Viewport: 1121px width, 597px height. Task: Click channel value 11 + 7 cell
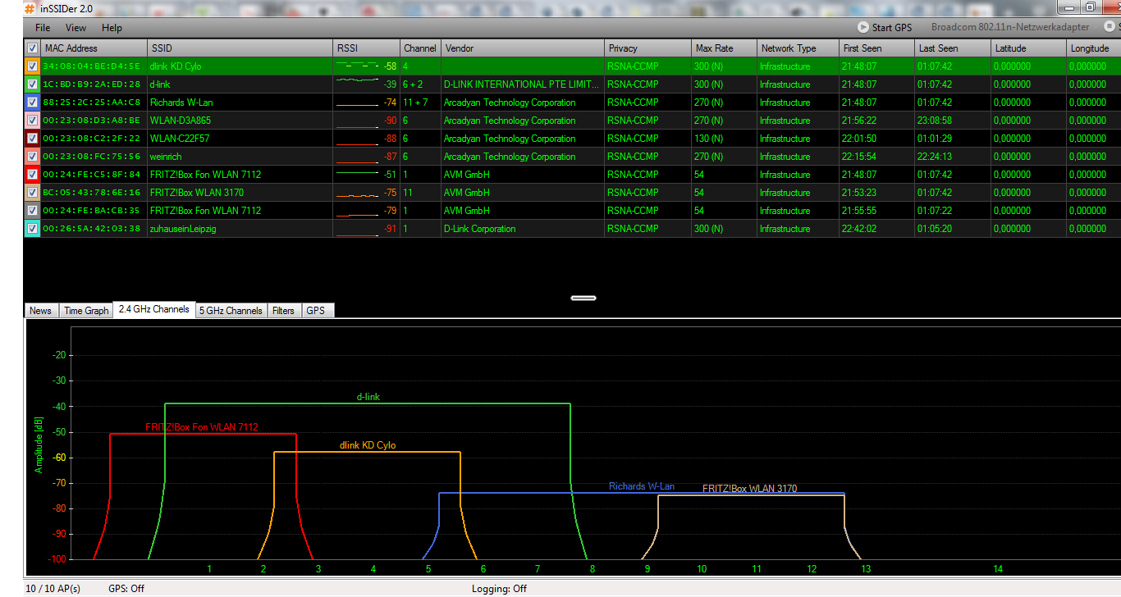click(x=420, y=103)
